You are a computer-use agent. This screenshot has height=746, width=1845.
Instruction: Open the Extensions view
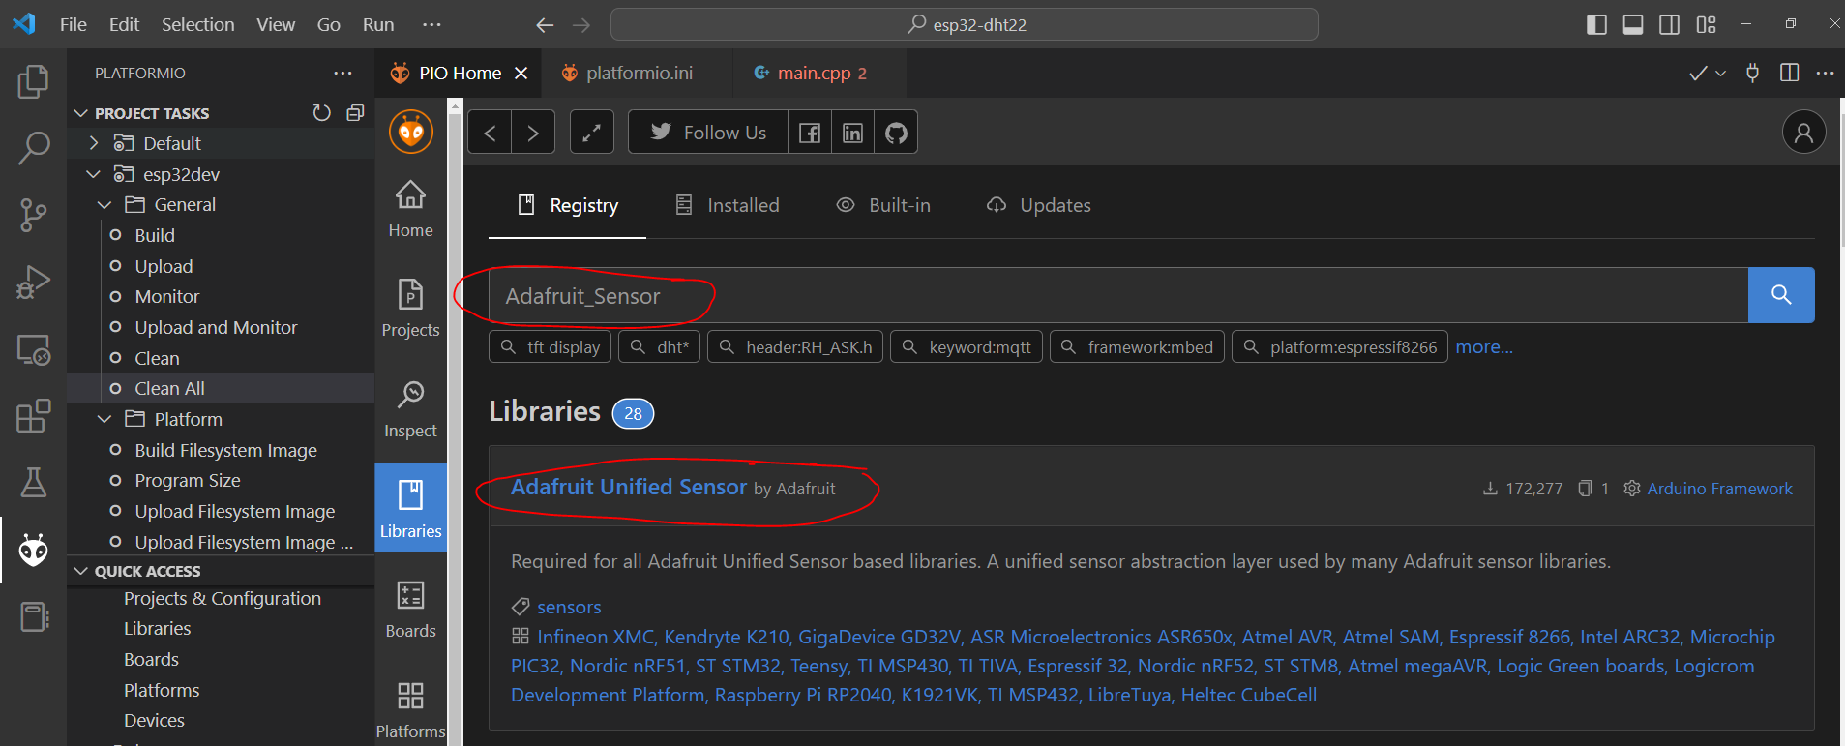(33, 416)
